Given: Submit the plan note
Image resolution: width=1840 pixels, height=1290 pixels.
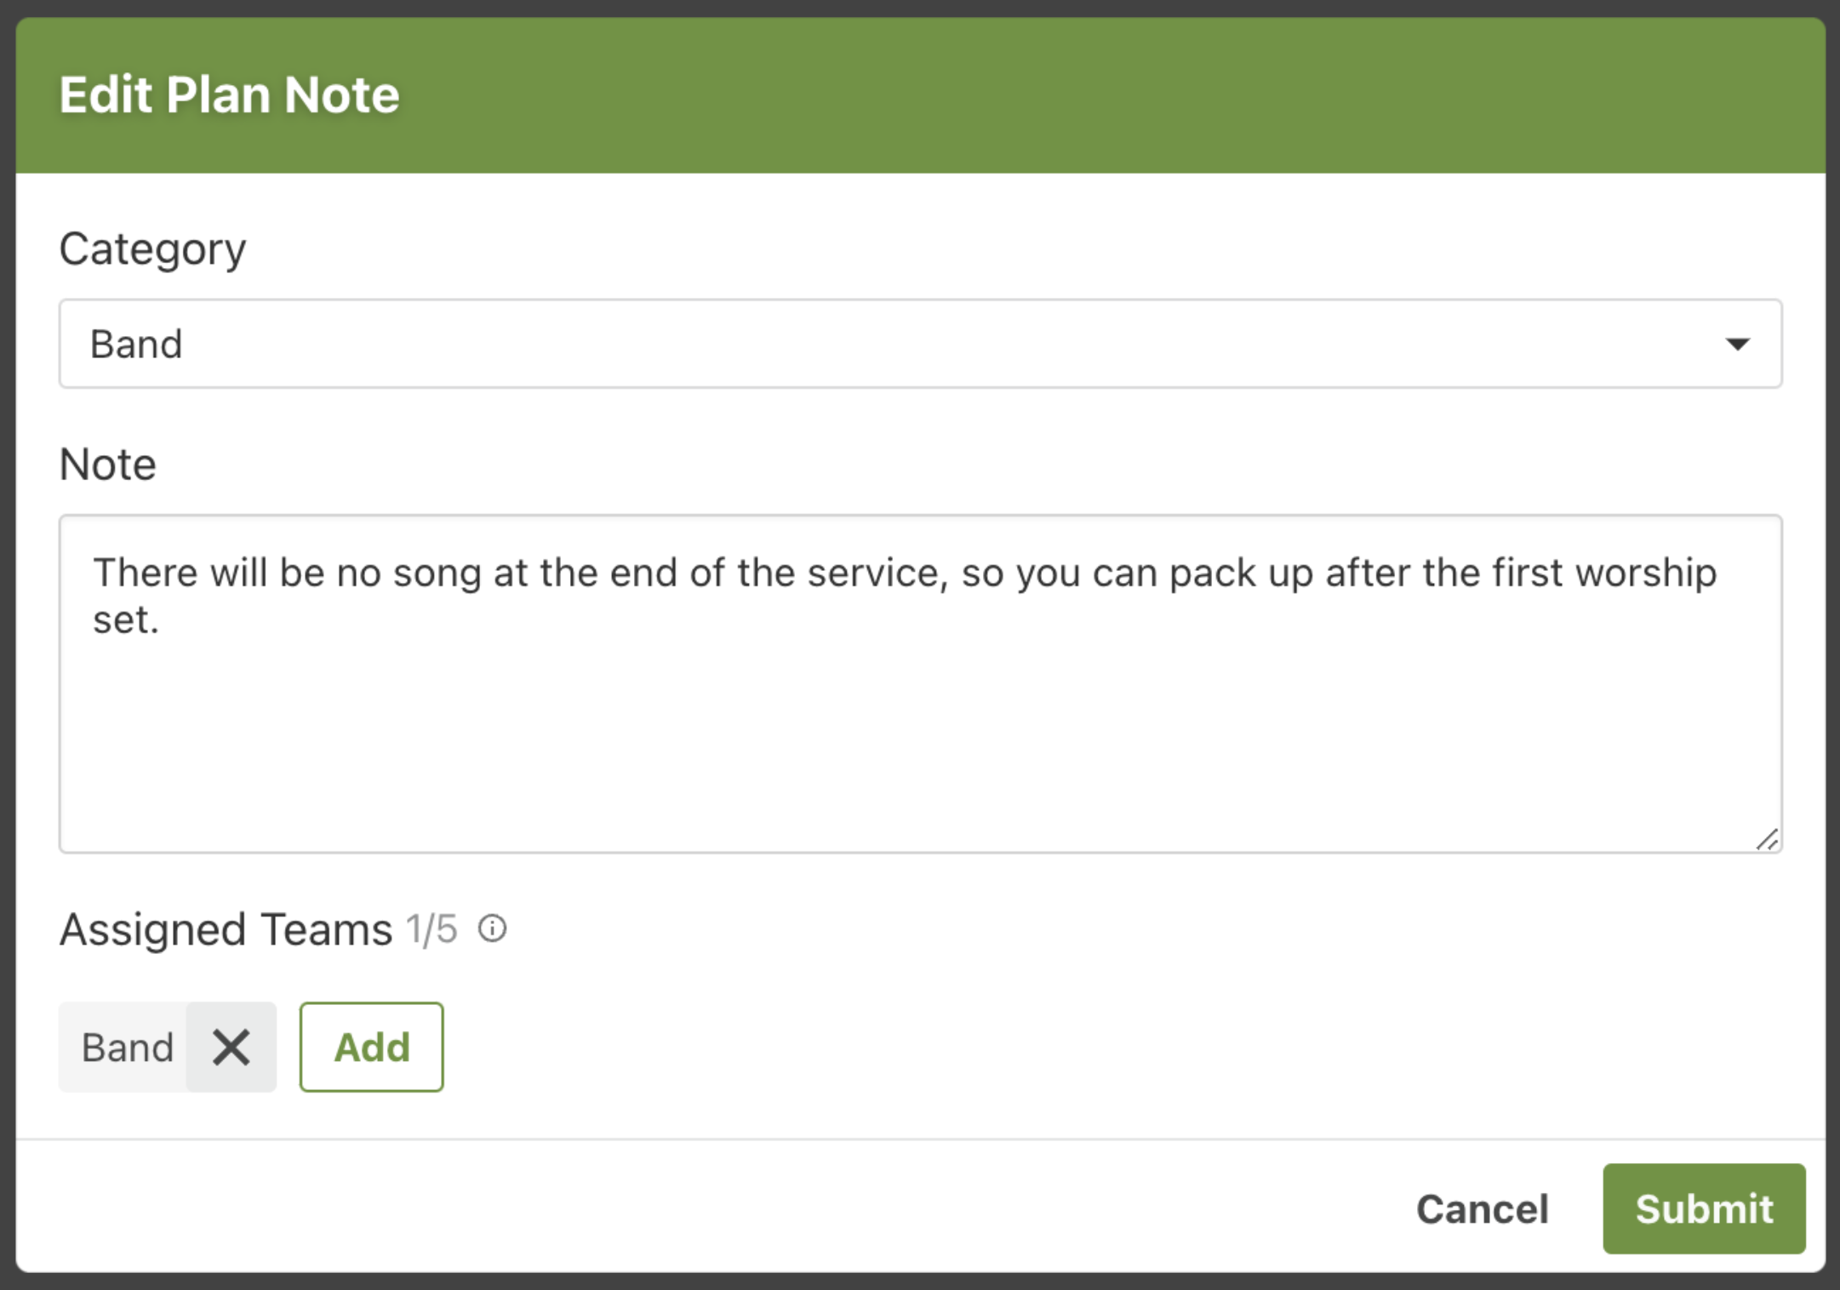Looking at the screenshot, I should (1704, 1208).
